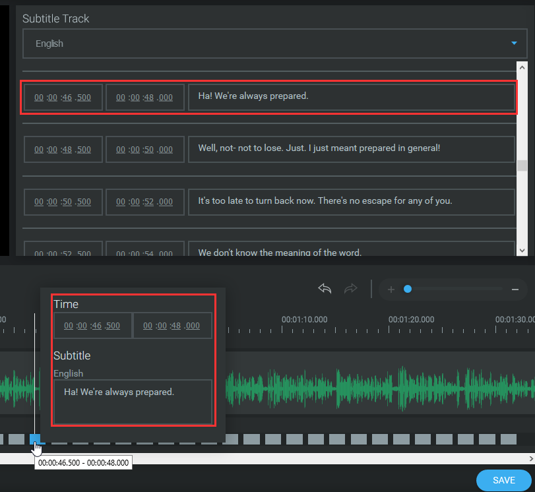Click the 'Ha! We're always prepared.' list text field
Image resolution: width=535 pixels, height=492 pixels.
click(352, 98)
